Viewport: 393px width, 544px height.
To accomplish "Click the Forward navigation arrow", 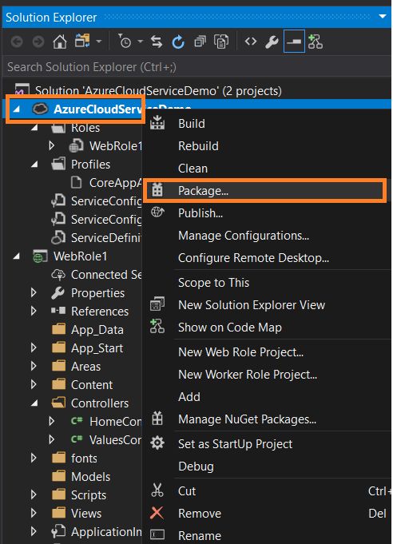I will (38, 42).
